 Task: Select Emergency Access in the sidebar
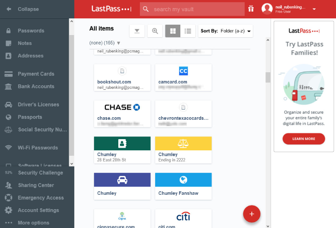click(41, 197)
